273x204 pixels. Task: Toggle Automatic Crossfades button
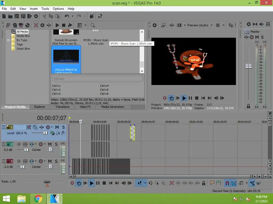[x=234, y=183]
